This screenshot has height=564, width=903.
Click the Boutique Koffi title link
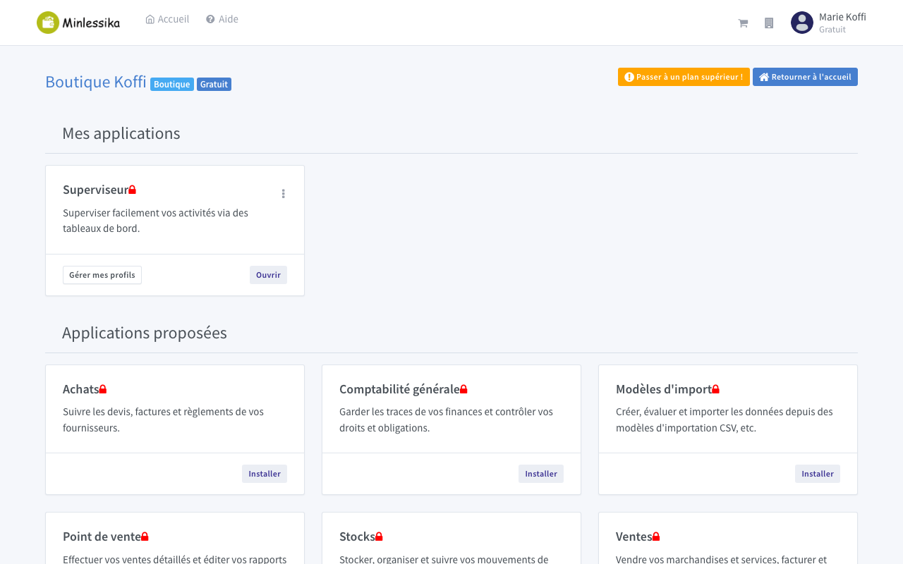click(96, 82)
